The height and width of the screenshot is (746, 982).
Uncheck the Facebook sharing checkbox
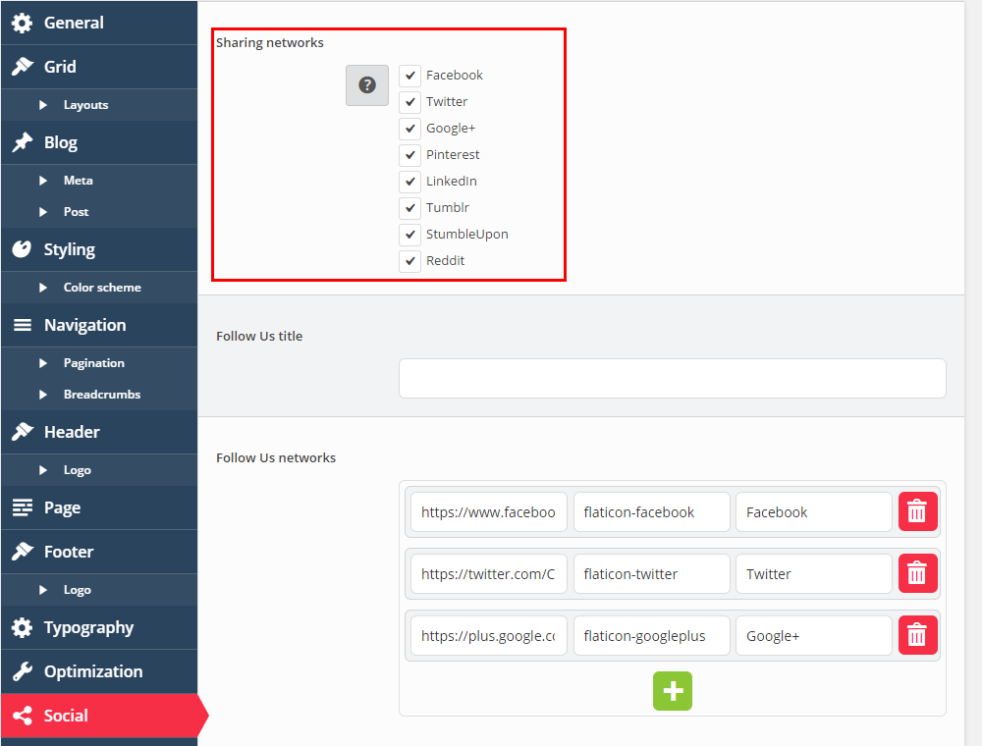tap(410, 76)
